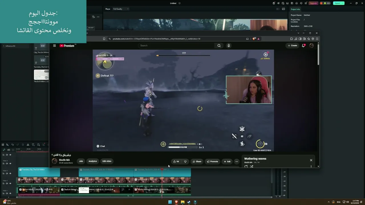Screen dimensions: 365x205
Task: Open the Windows Start button
Action: click(x=170, y=202)
